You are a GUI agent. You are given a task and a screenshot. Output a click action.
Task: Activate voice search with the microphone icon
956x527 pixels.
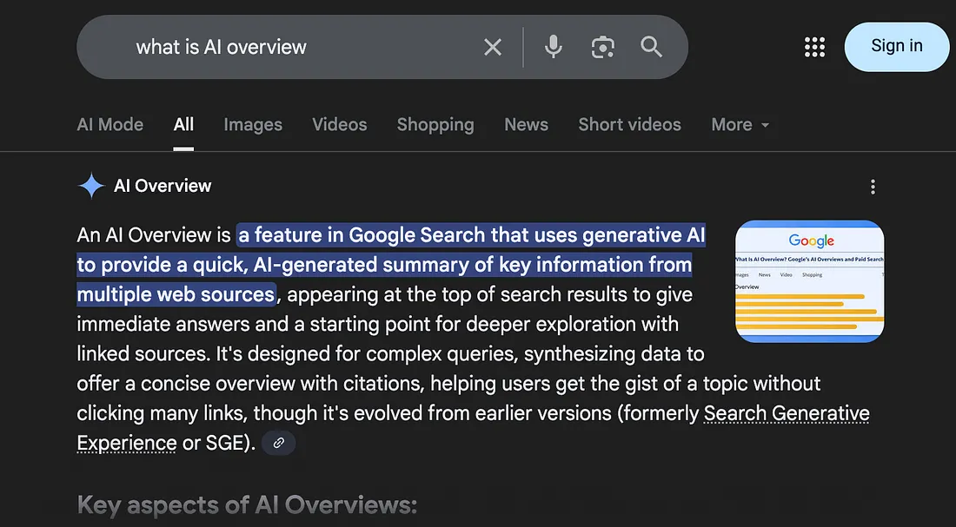point(553,47)
